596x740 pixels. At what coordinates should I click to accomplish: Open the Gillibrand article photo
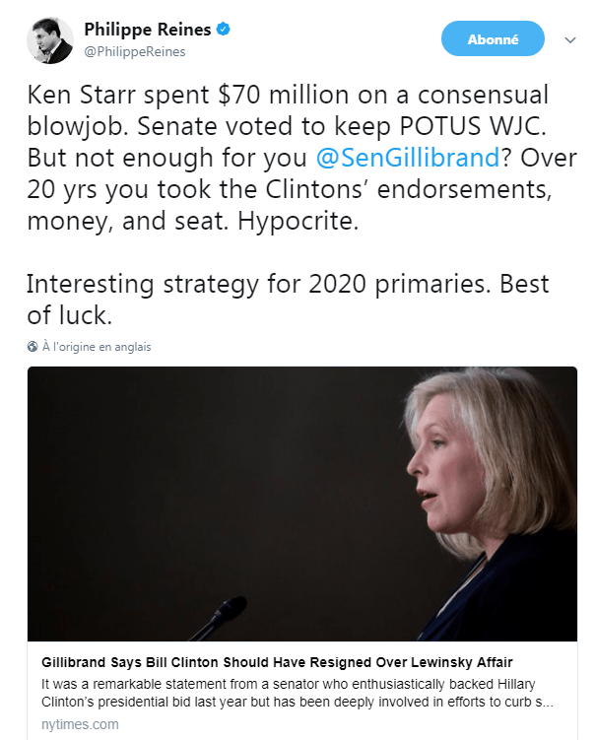coord(301,504)
